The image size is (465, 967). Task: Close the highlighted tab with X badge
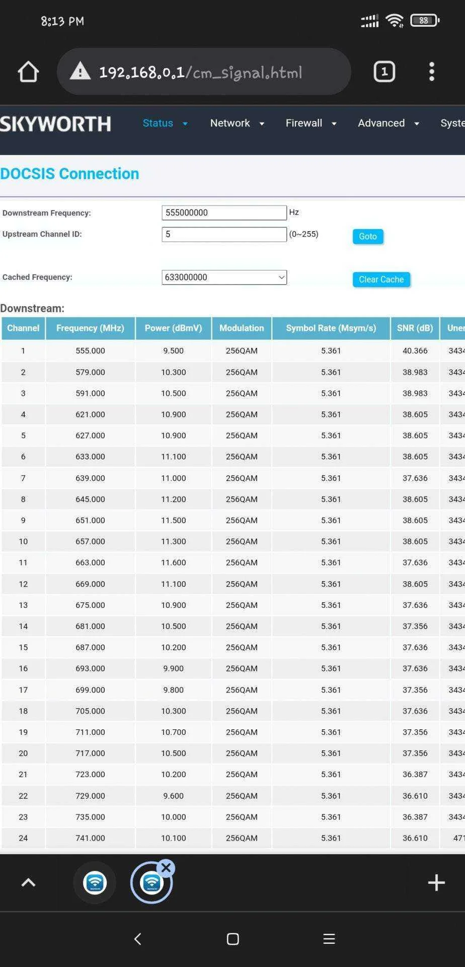166,868
